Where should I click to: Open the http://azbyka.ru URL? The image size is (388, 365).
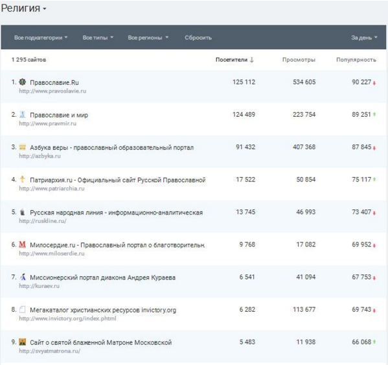tap(40, 156)
